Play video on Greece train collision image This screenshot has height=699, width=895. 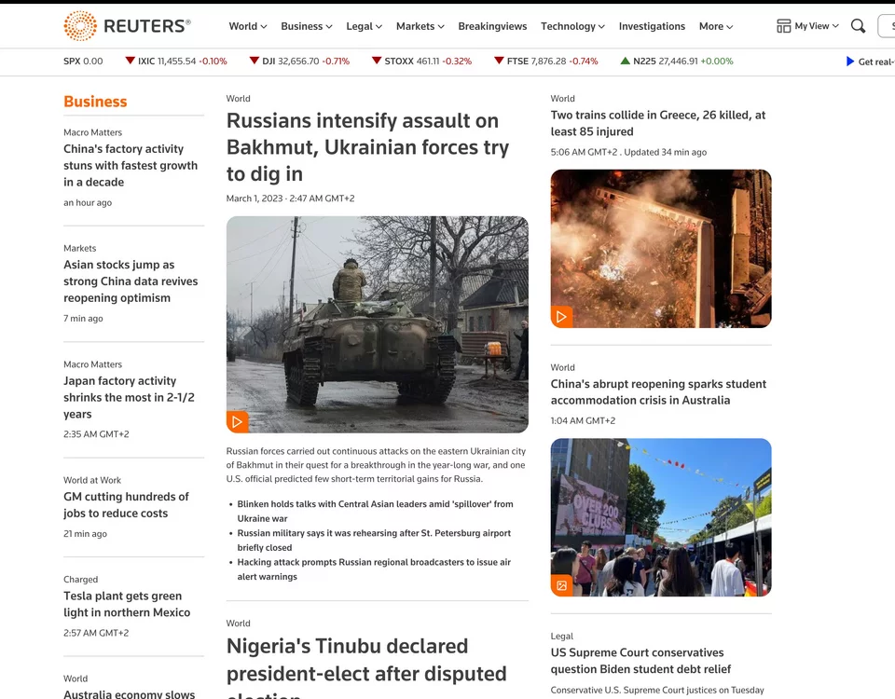click(x=561, y=317)
